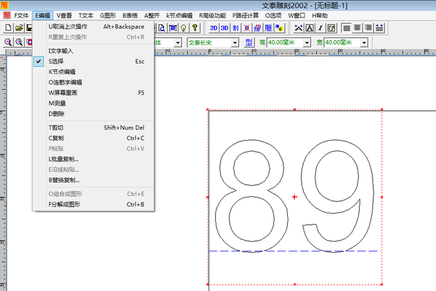Choose F分解成图形 menu entry

coord(64,204)
